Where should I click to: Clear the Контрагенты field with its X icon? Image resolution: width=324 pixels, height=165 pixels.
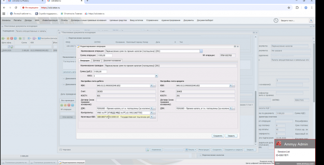tap(151, 113)
